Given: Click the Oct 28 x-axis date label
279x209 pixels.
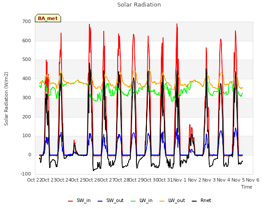Looking at the screenshot, I should pyautogui.click(x=122, y=180).
